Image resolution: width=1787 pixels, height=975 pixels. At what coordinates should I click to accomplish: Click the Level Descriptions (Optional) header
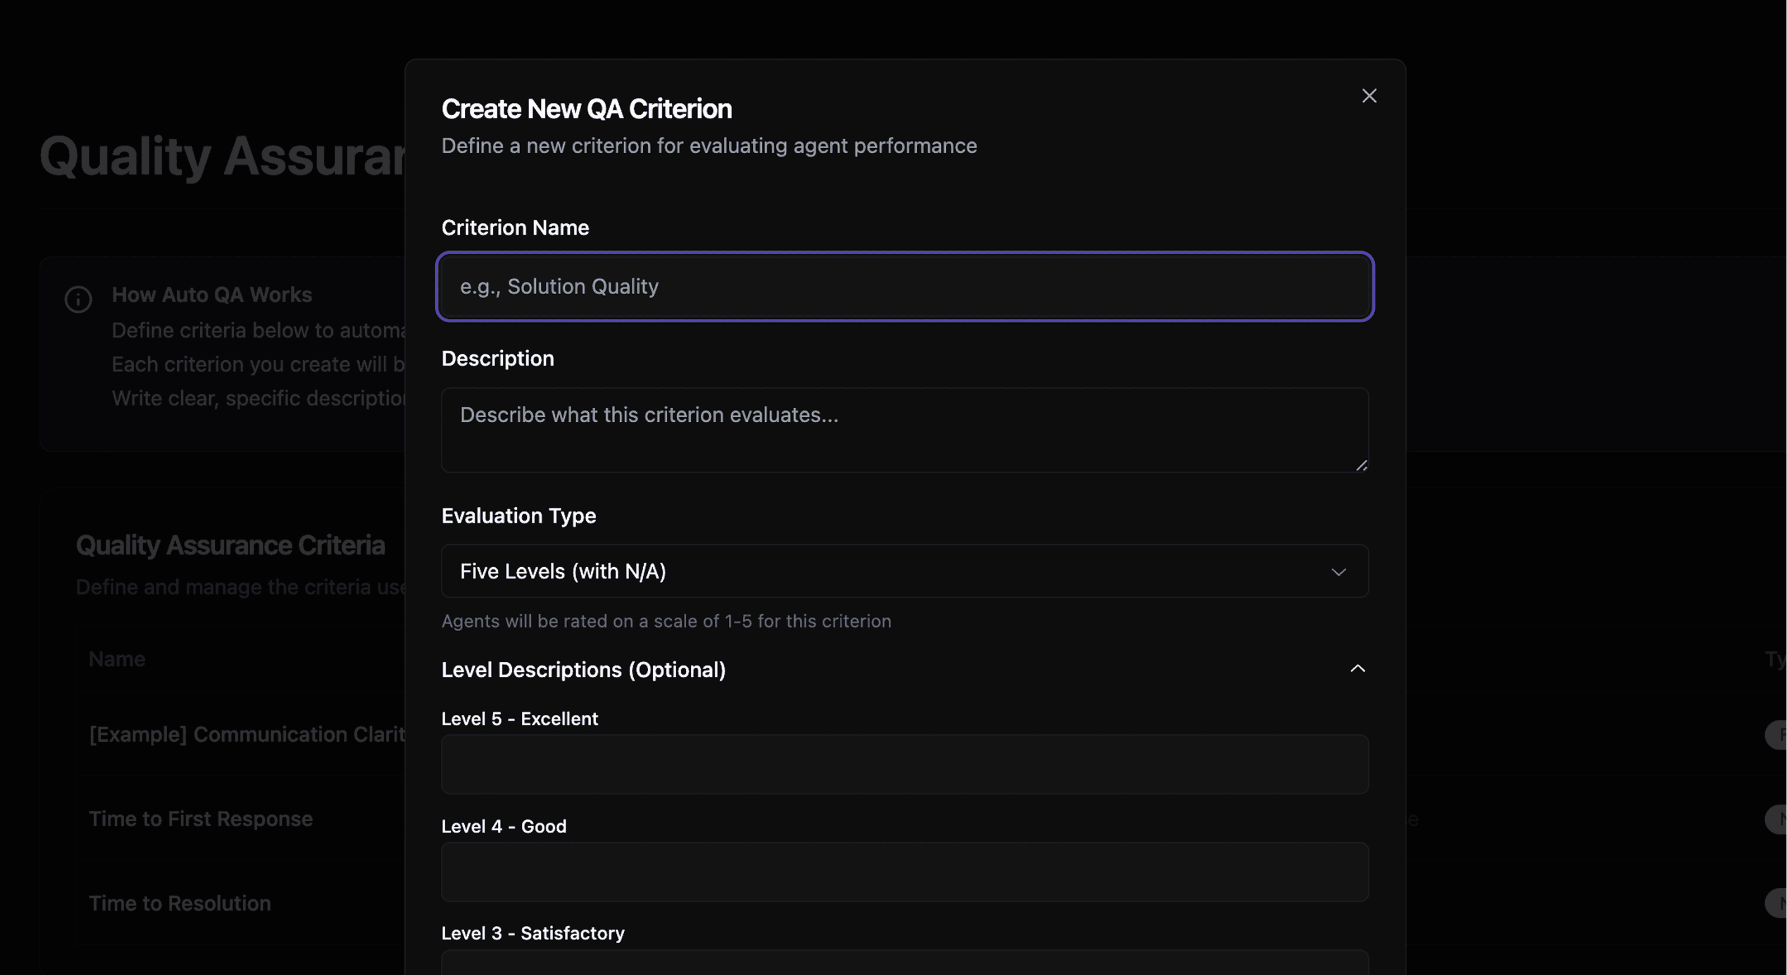(583, 670)
